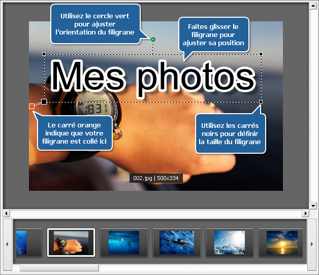Click the thumbnail strip left arrow button

click(x=8, y=245)
